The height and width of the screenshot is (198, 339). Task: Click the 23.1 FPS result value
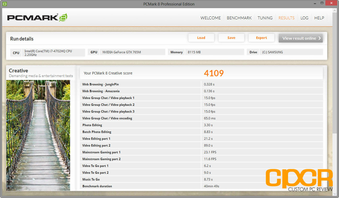210,152
